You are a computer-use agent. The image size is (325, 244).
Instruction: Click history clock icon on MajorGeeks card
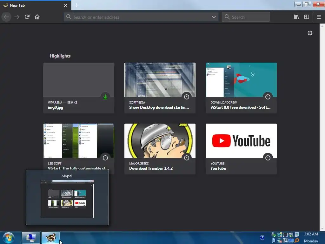(187, 158)
